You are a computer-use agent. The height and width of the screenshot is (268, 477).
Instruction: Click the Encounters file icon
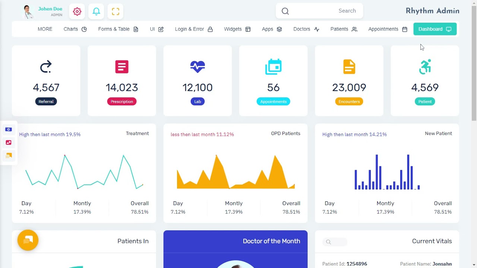[349, 67]
